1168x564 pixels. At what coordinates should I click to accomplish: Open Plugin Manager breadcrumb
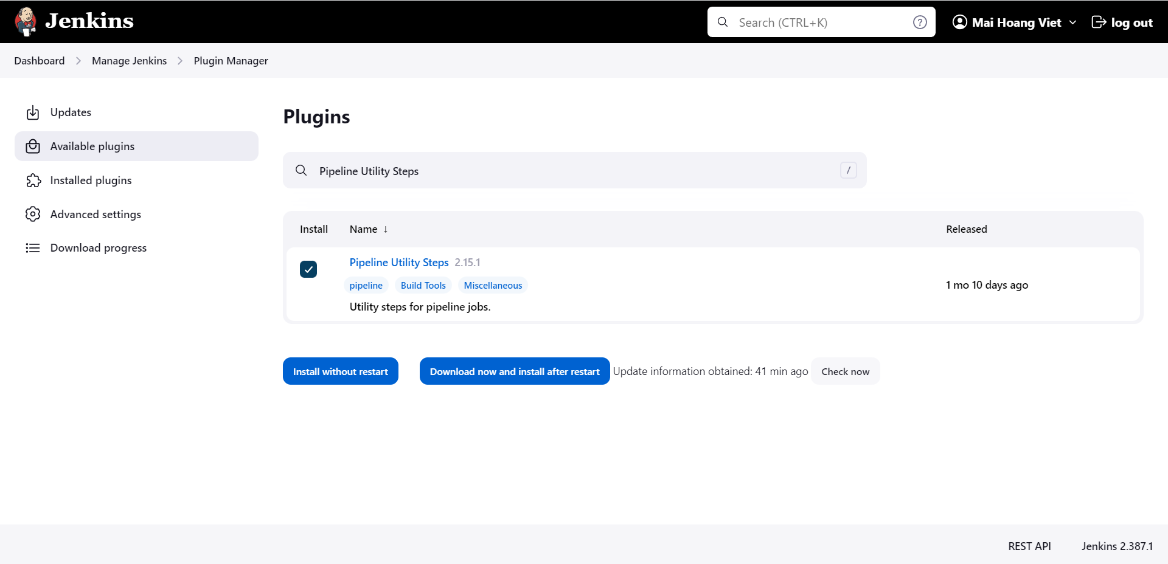[231, 61]
